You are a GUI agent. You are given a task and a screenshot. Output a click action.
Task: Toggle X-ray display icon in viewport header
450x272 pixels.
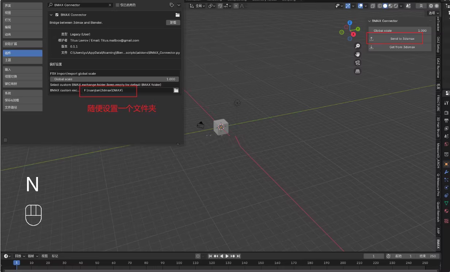coord(373,6)
